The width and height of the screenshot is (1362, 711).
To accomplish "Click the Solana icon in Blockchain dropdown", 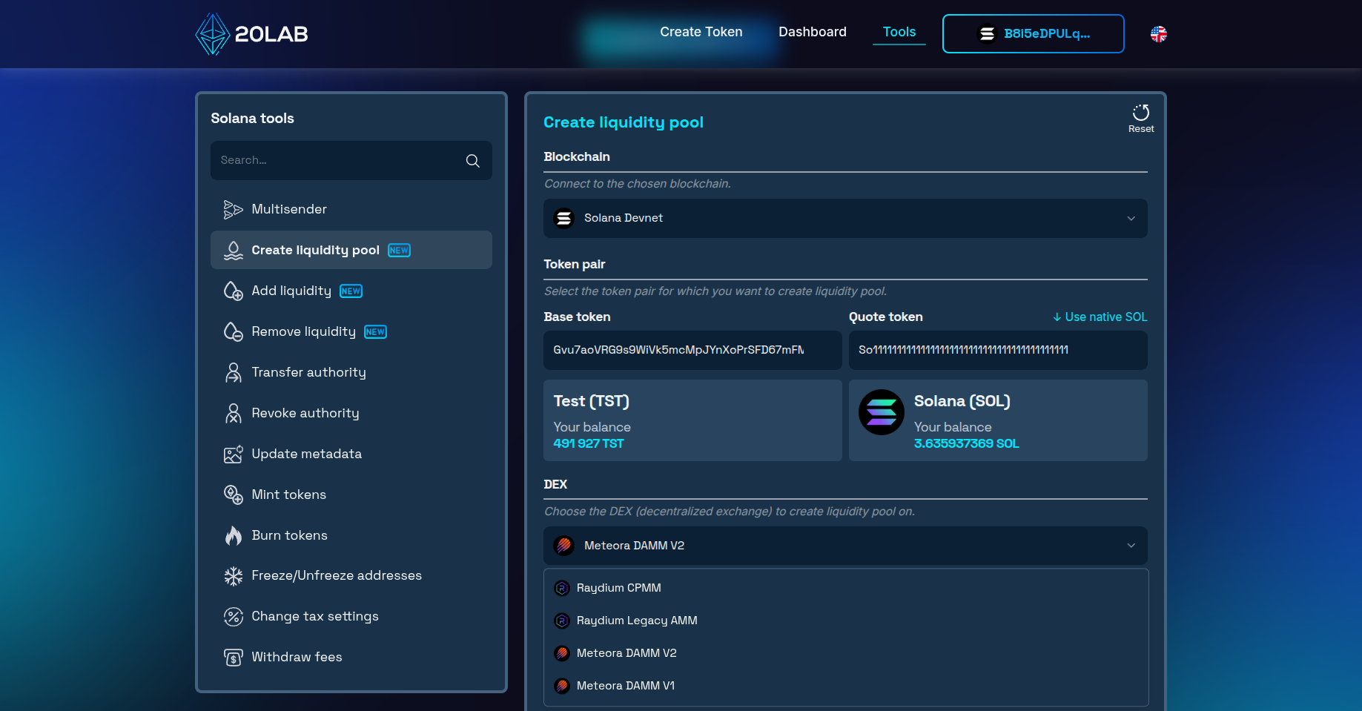I will (564, 219).
